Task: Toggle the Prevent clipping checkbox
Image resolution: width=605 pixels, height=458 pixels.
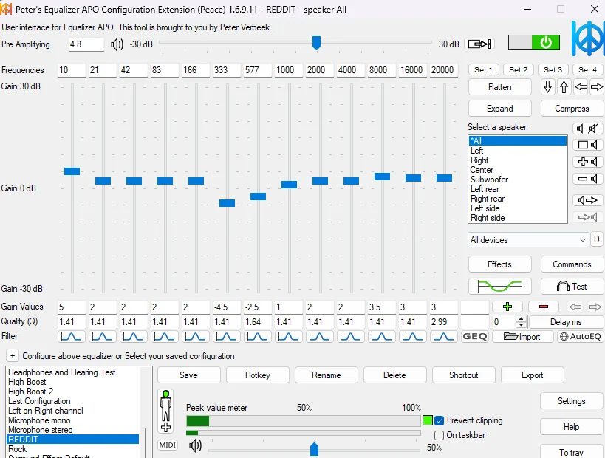Action: (439, 420)
